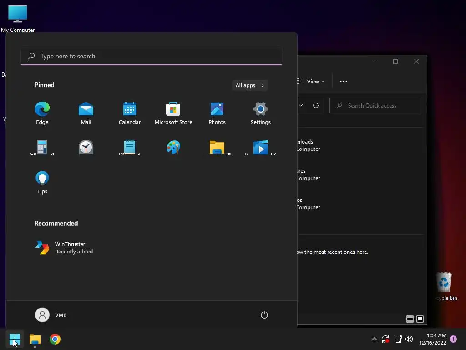This screenshot has width=466, height=350.
Task: Refresh the File Explorer window
Action: [x=316, y=105]
